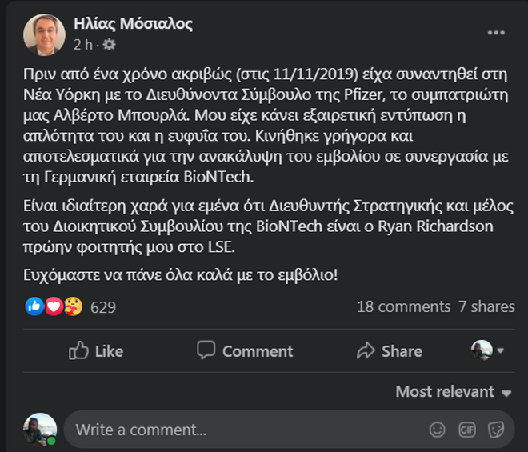Click the Share arrow button

[390, 350]
